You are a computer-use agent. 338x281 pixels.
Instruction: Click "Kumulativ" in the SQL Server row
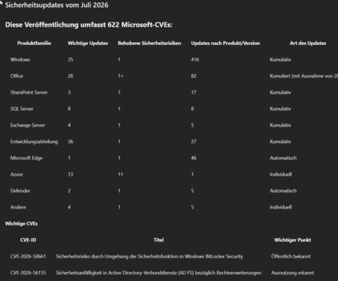pyautogui.click(x=280, y=109)
